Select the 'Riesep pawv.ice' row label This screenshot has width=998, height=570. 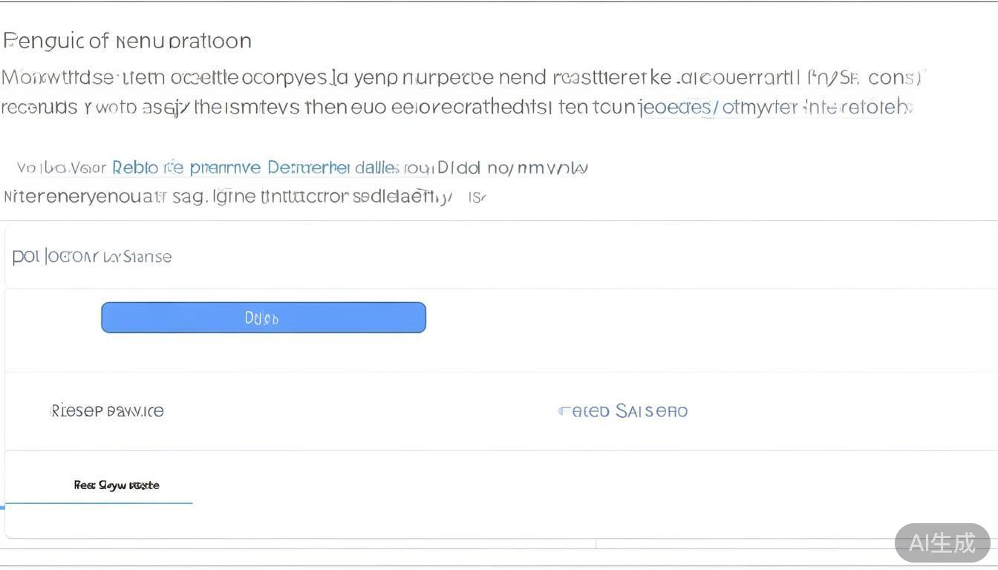(x=108, y=411)
